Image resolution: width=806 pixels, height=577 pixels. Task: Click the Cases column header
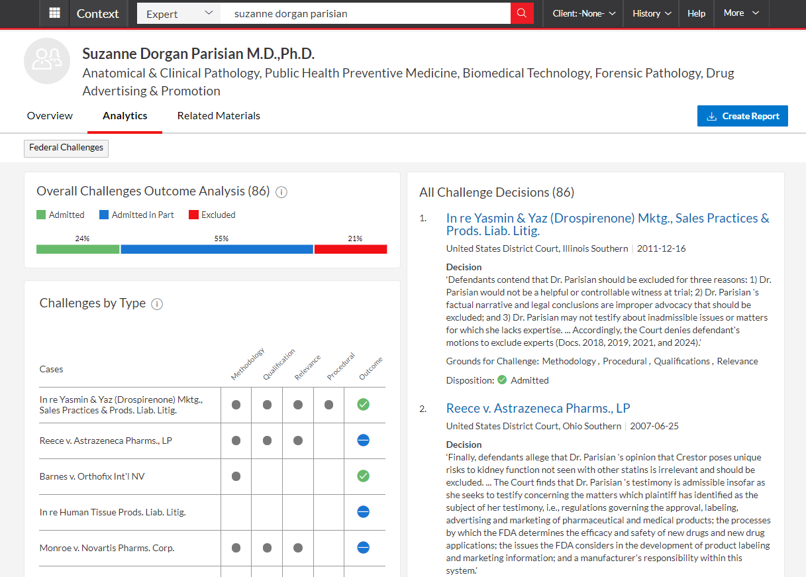pyautogui.click(x=51, y=369)
